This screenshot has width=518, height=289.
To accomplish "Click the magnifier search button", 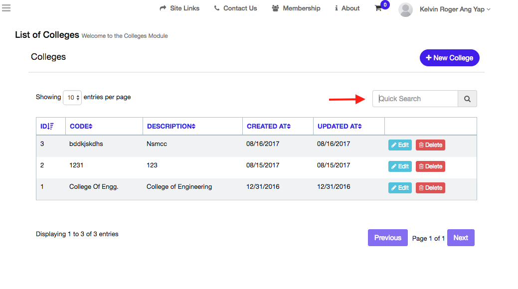I will point(467,99).
